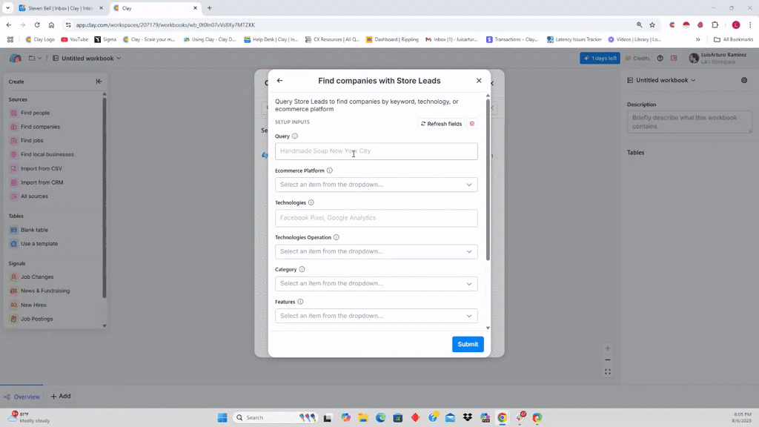Select Find people in Sources list
Image resolution: width=759 pixels, height=427 pixels.
(x=35, y=113)
